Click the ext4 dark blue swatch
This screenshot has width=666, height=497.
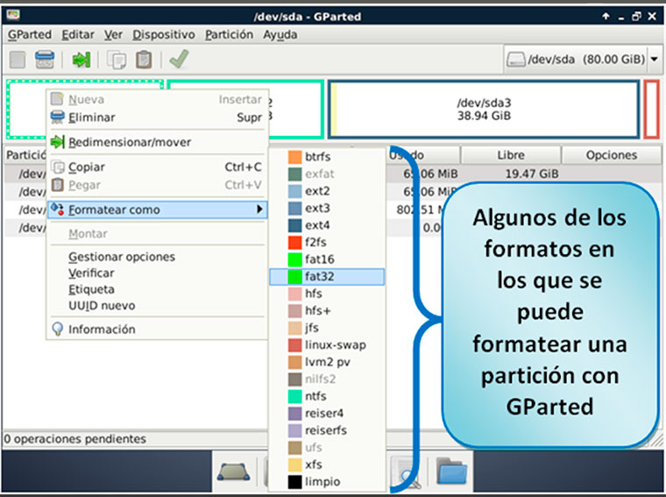(x=294, y=225)
